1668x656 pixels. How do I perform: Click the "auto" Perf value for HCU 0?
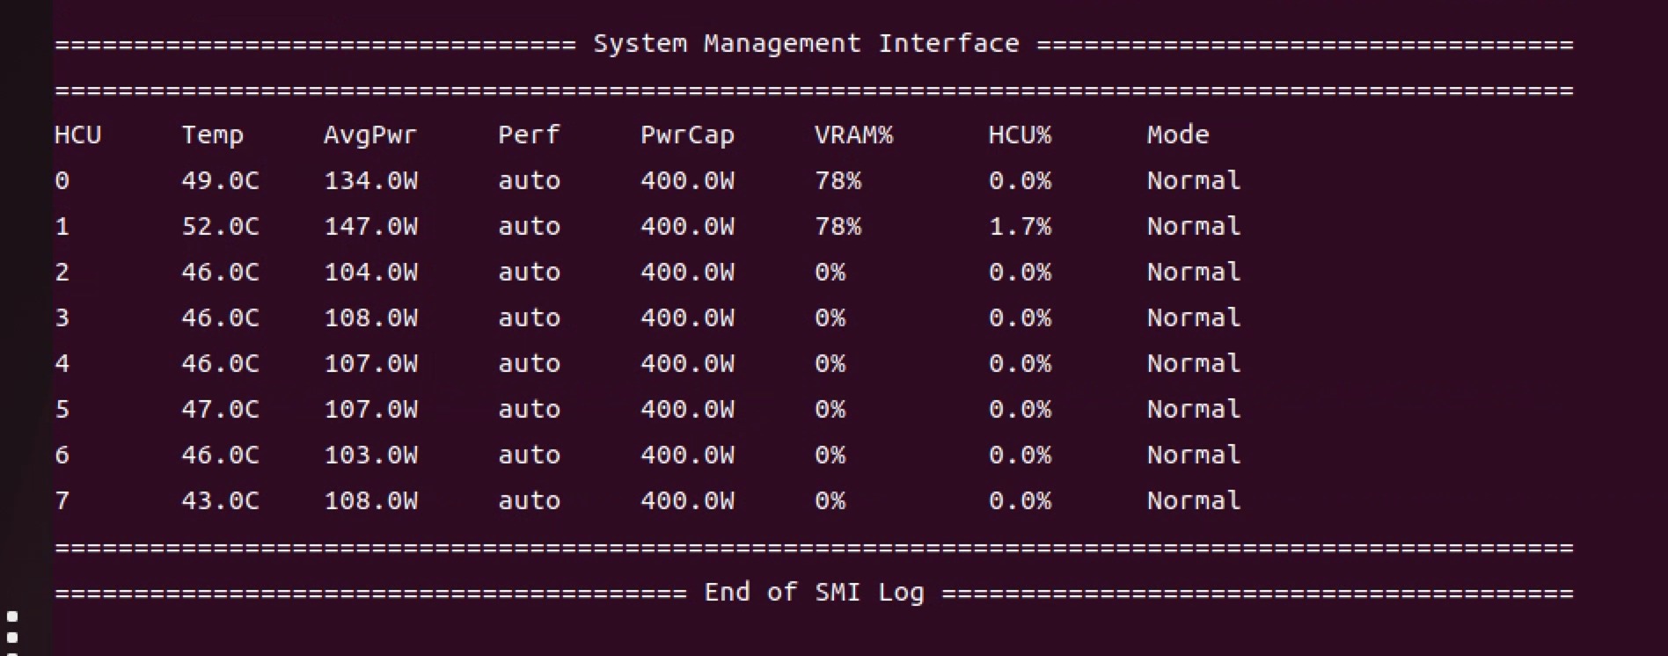529,180
